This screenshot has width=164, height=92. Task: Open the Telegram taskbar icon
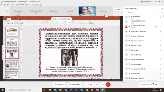[66, 90]
